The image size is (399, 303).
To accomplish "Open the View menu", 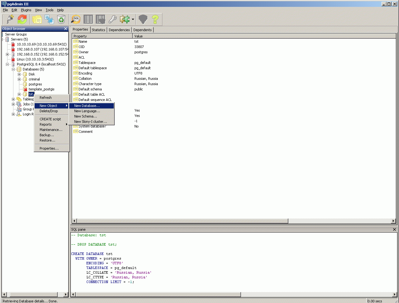I will tap(38, 10).
